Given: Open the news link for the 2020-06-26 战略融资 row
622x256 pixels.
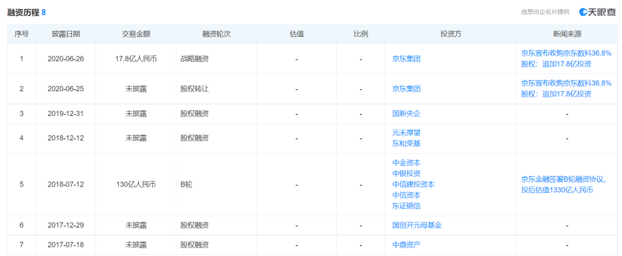Looking at the screenshot, I should click(x=566, y=59).
